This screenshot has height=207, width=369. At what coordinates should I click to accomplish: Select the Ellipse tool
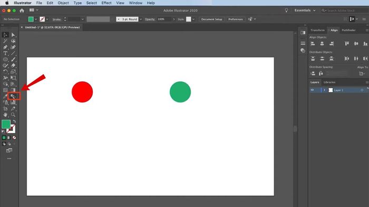5,59
